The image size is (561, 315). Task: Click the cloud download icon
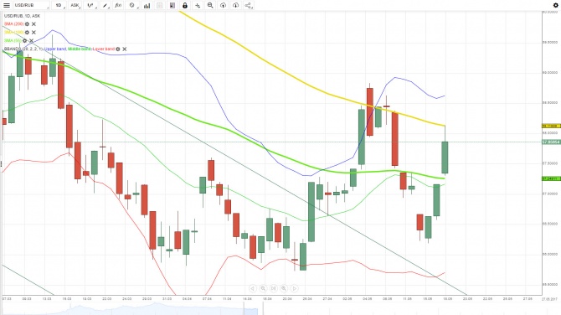[235, 5]
